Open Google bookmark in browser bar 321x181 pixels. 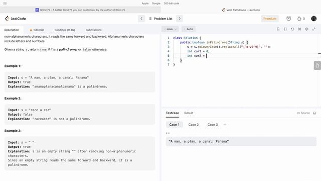point(156,4)
